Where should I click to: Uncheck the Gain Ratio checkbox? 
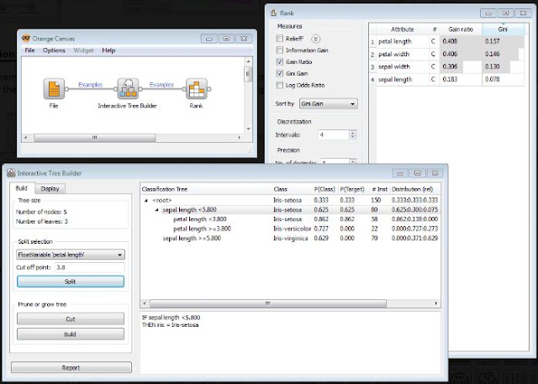click(280, 61)
